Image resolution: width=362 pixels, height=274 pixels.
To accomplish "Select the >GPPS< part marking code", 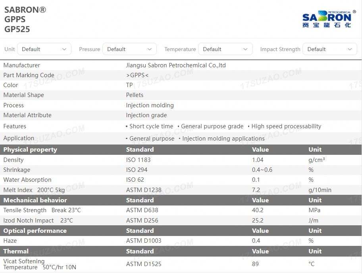I will tap(137, 75).
